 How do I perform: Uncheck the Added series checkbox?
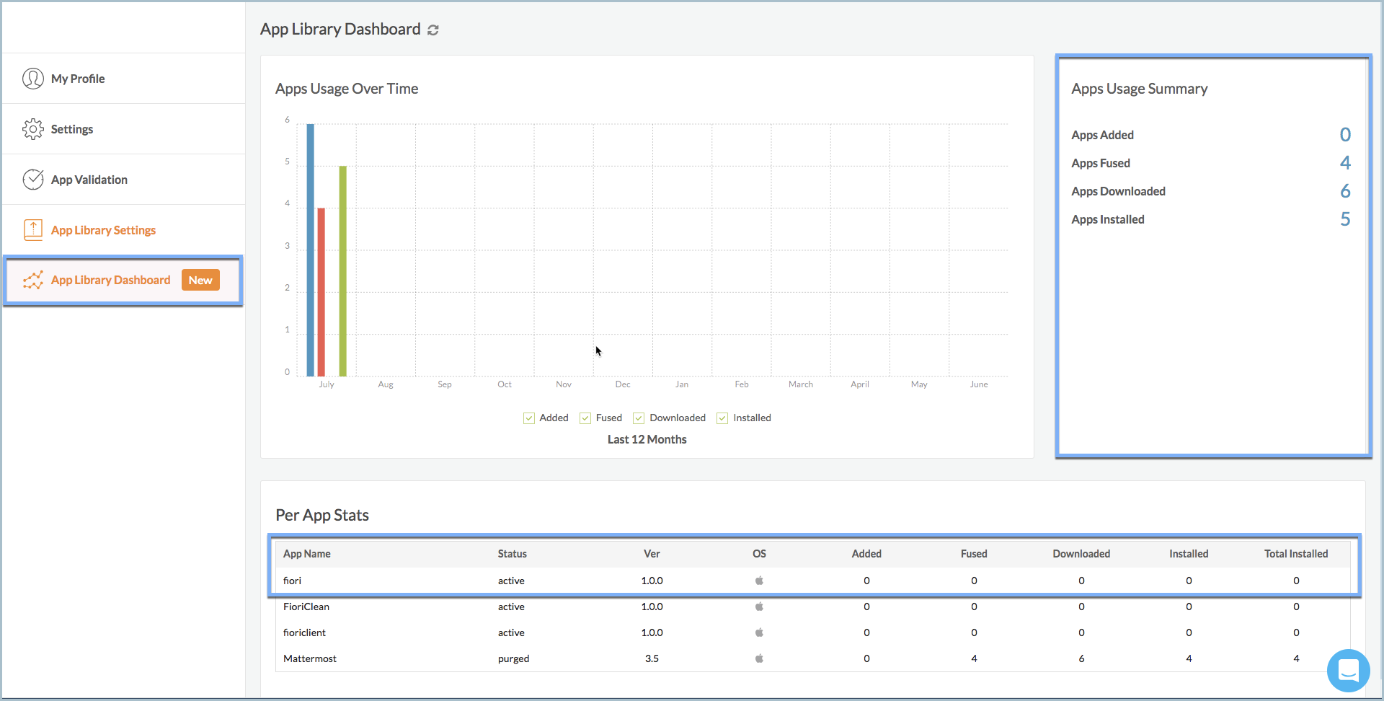coord(529,418)
